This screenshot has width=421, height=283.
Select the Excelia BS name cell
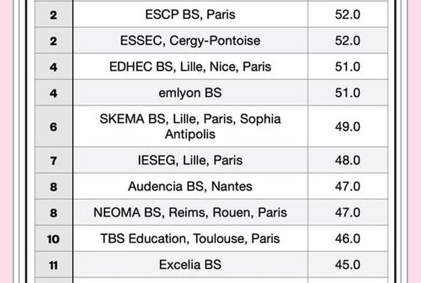click(x=190, y=264)
